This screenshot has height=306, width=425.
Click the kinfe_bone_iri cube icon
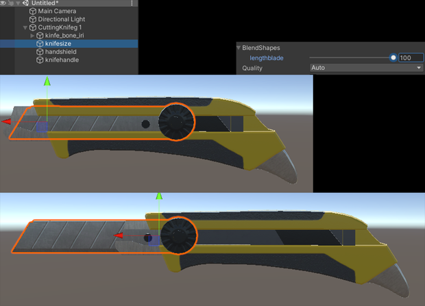40,36
